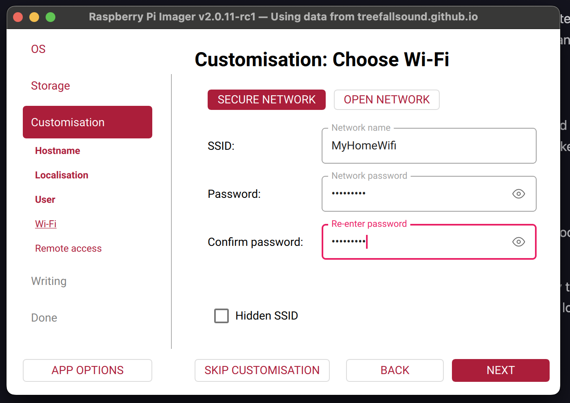Screen dimensions: 570x403
Task: Reveal the confirm password via eye icon
Action: tap(518, 242)
